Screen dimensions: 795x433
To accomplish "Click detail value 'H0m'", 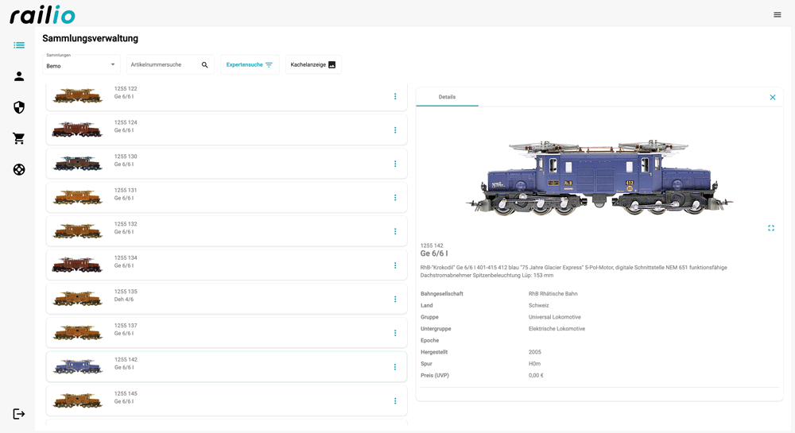I will pyautogui.click(x=534, y=364).
